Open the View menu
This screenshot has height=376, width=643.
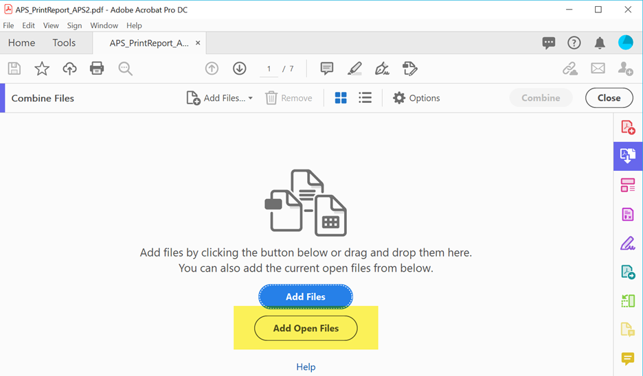pos(51,25)
